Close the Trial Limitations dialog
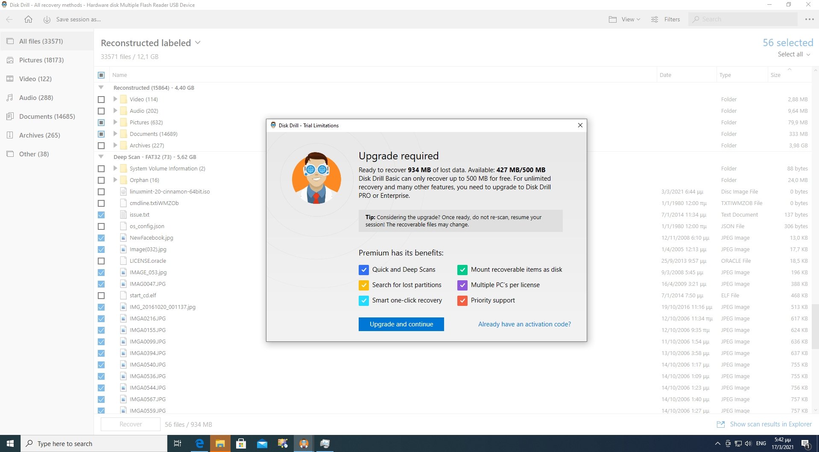Image resolution: width=819 pixels, height=452 pixels. (580, 125)
